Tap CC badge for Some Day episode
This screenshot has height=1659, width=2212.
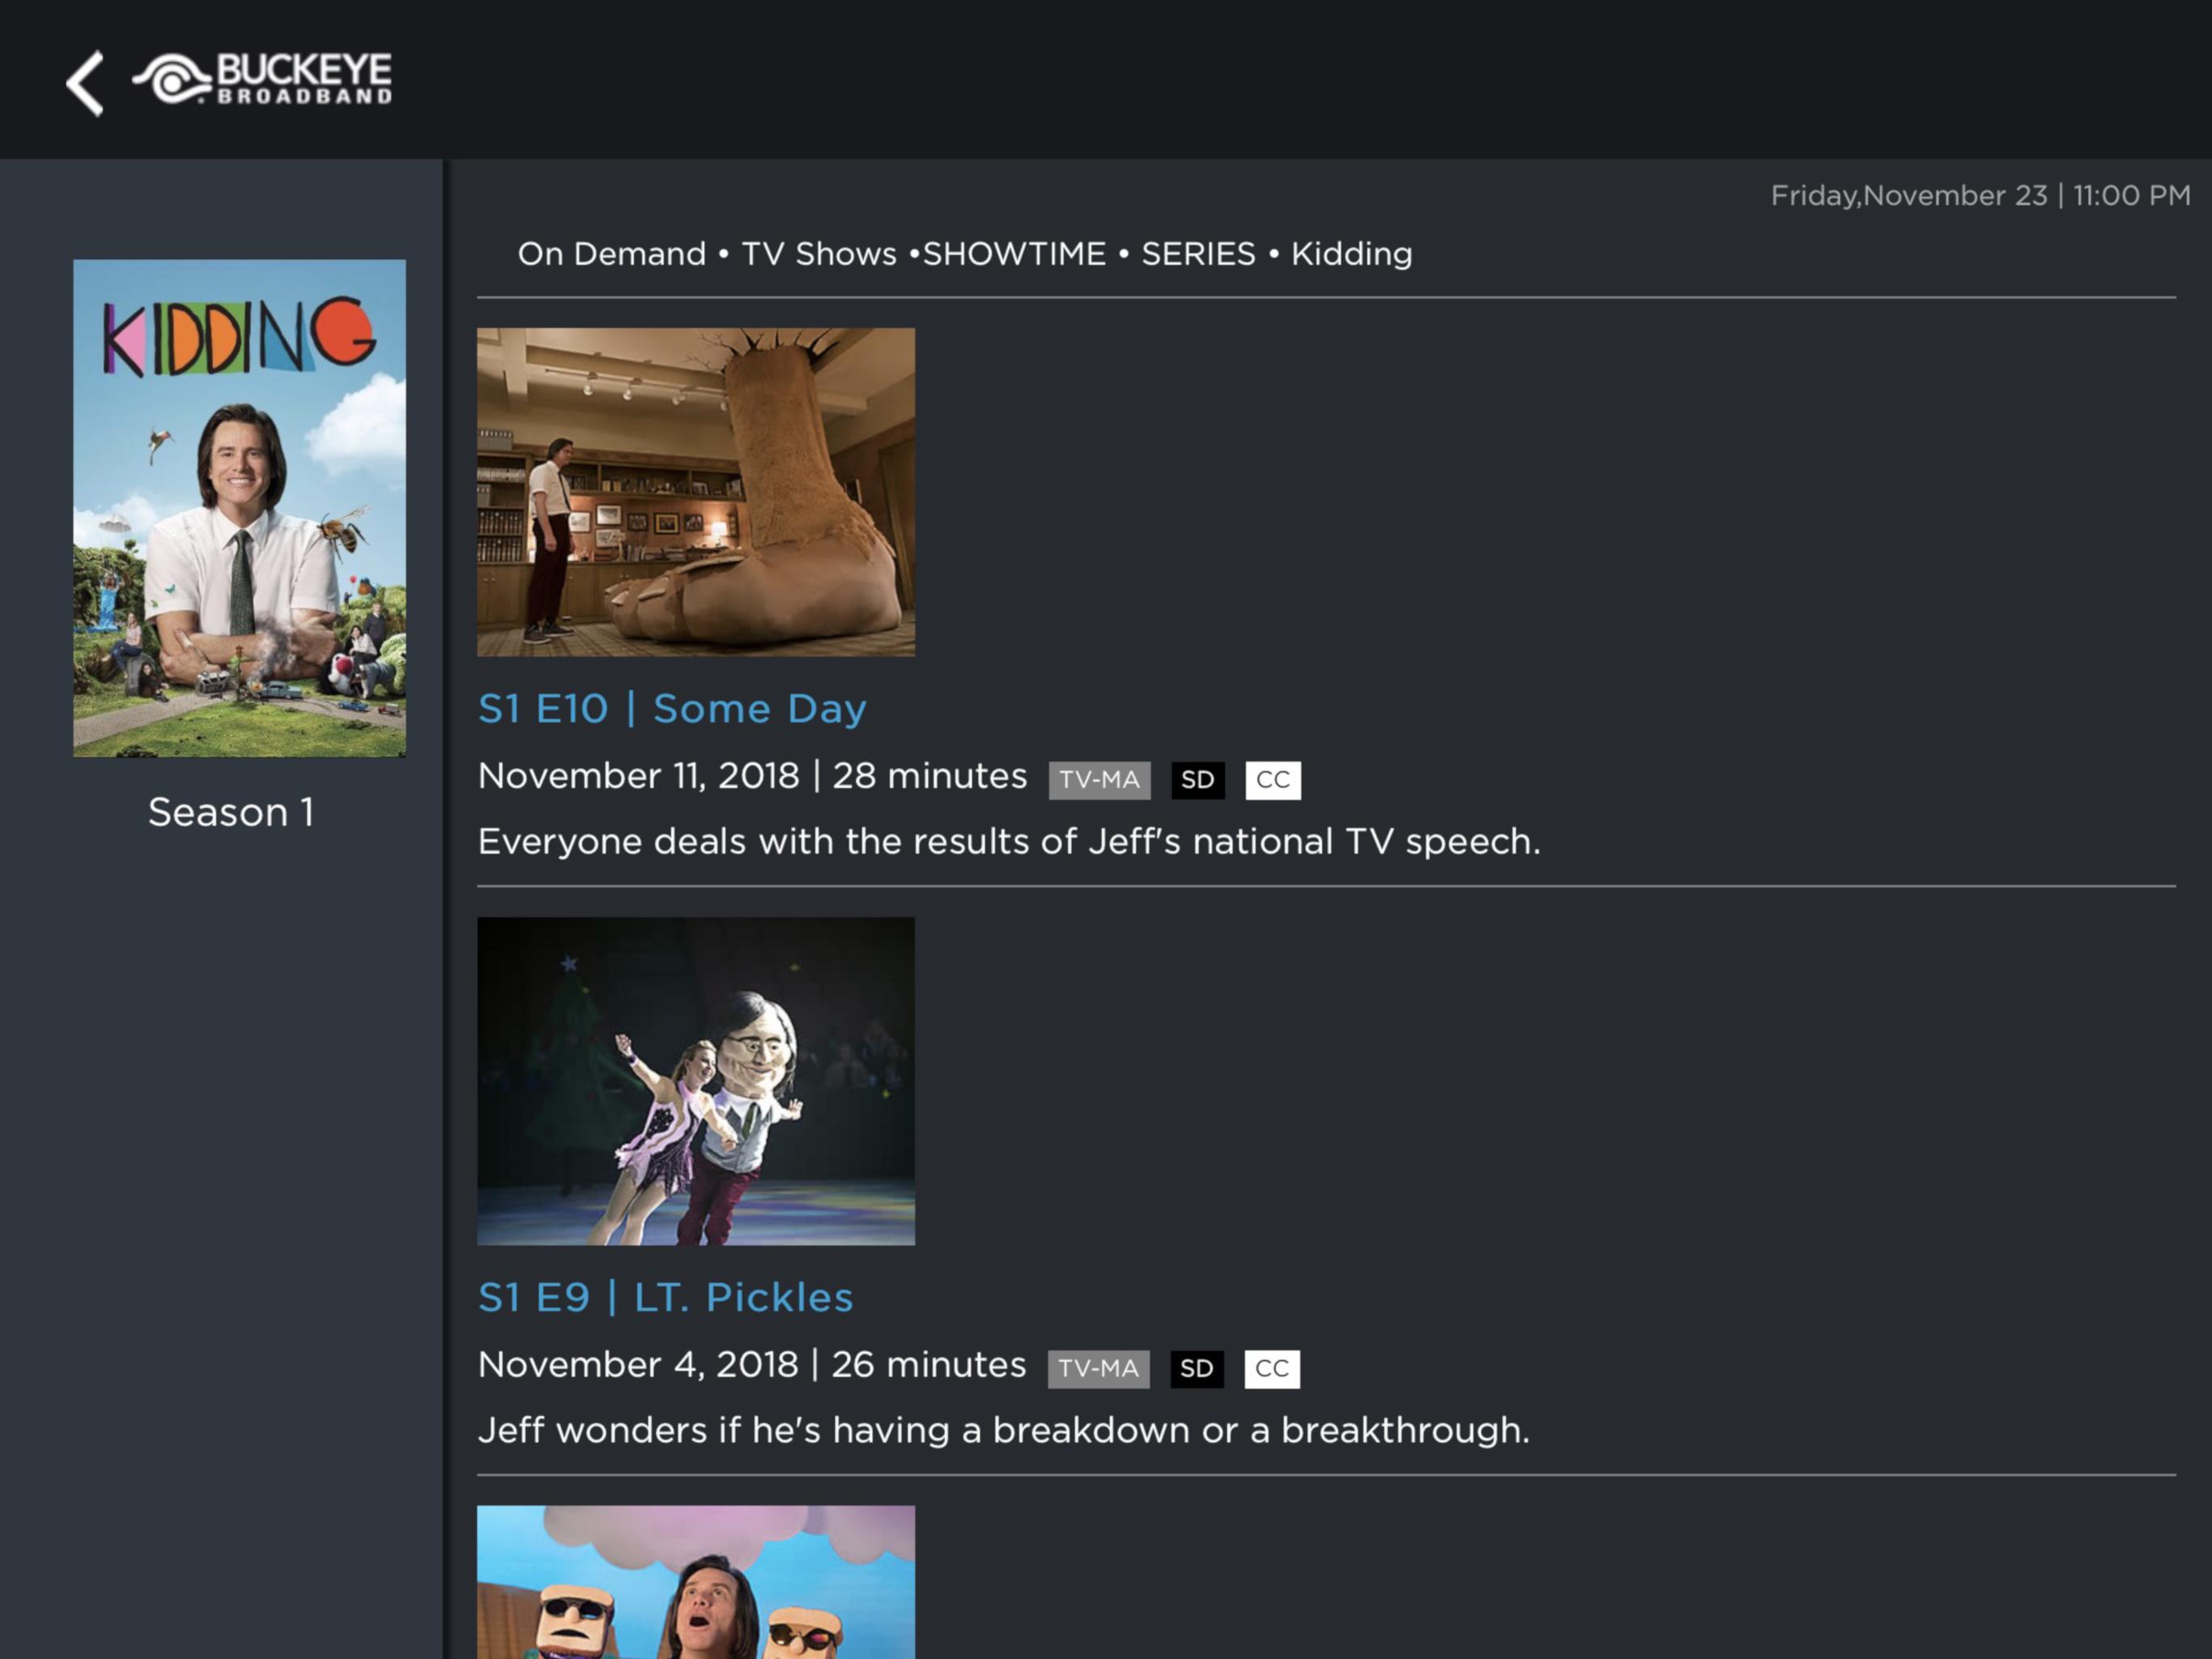point(1273,780)
